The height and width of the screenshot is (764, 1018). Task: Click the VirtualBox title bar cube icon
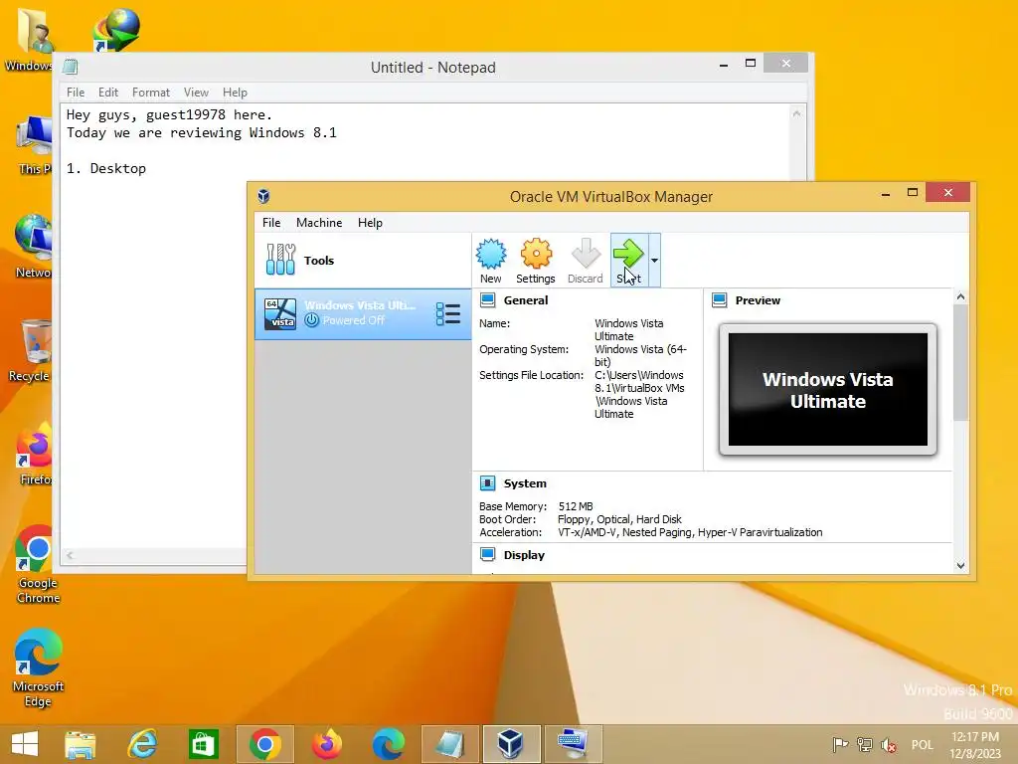pos(263,196)
